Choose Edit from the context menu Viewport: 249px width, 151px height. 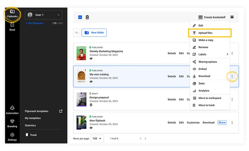click(x=210, y=25)
